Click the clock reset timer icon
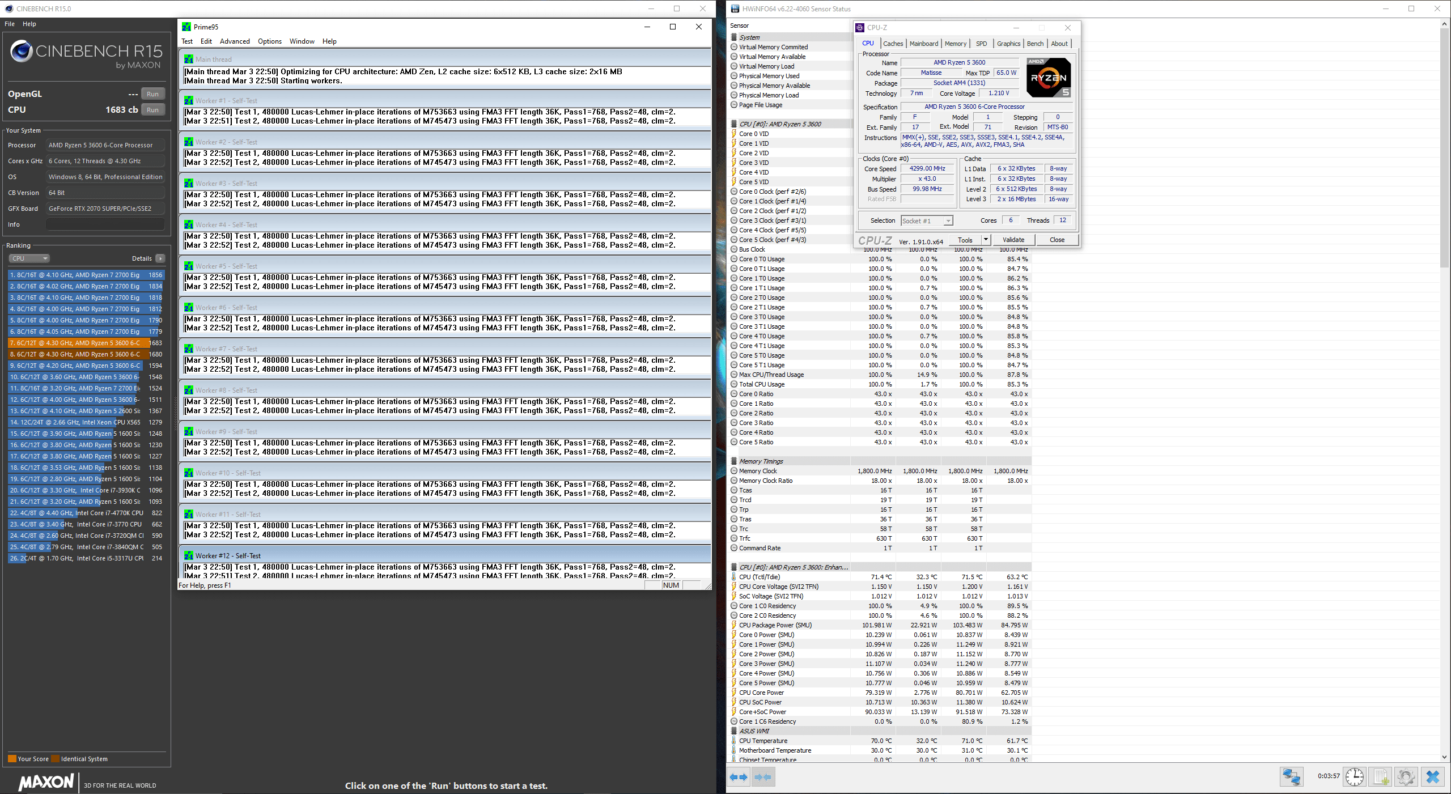Image resolution: width=1451 pixels, height=794 pixels. pos(1355,776)
